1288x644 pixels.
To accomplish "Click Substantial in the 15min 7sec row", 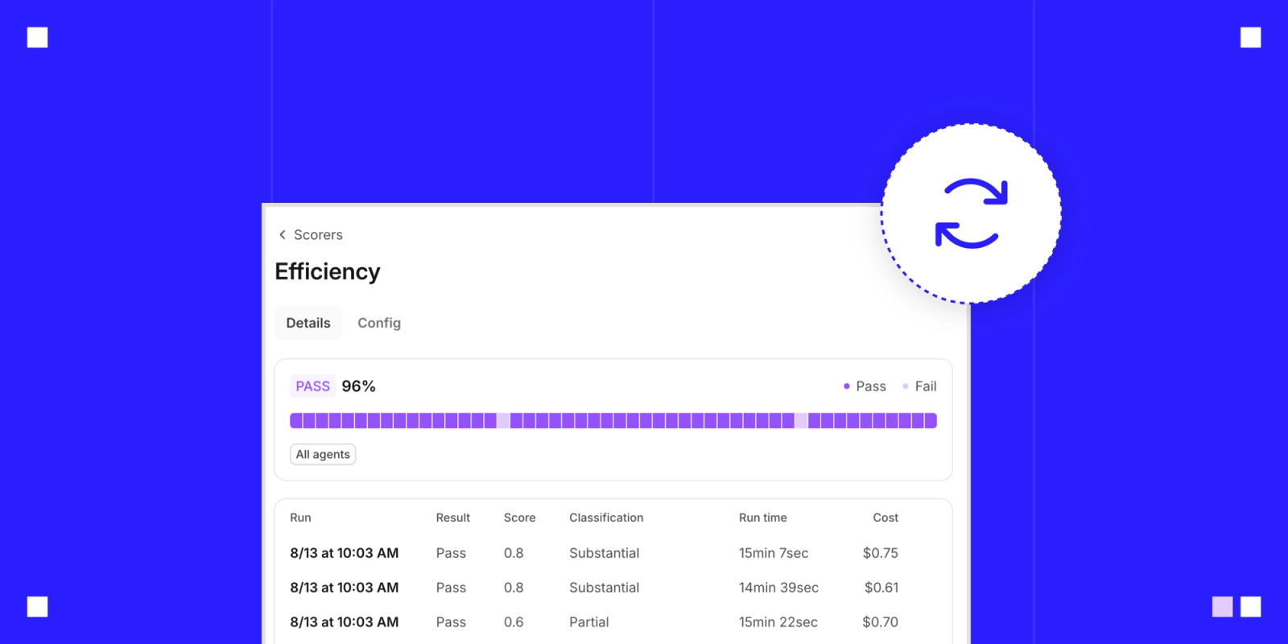I will [605, 553].
